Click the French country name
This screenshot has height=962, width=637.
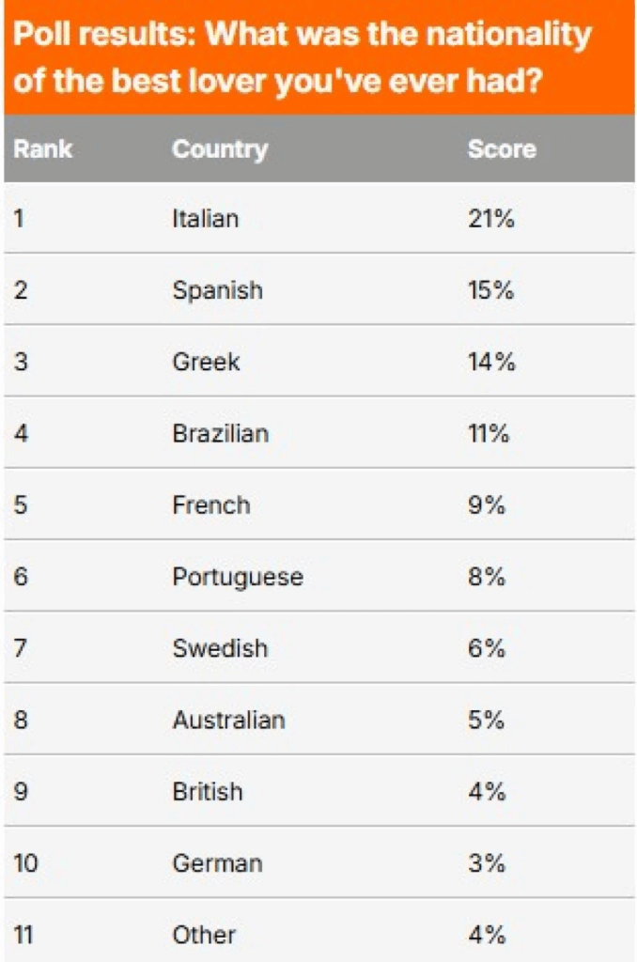click(x=211, y=504)
